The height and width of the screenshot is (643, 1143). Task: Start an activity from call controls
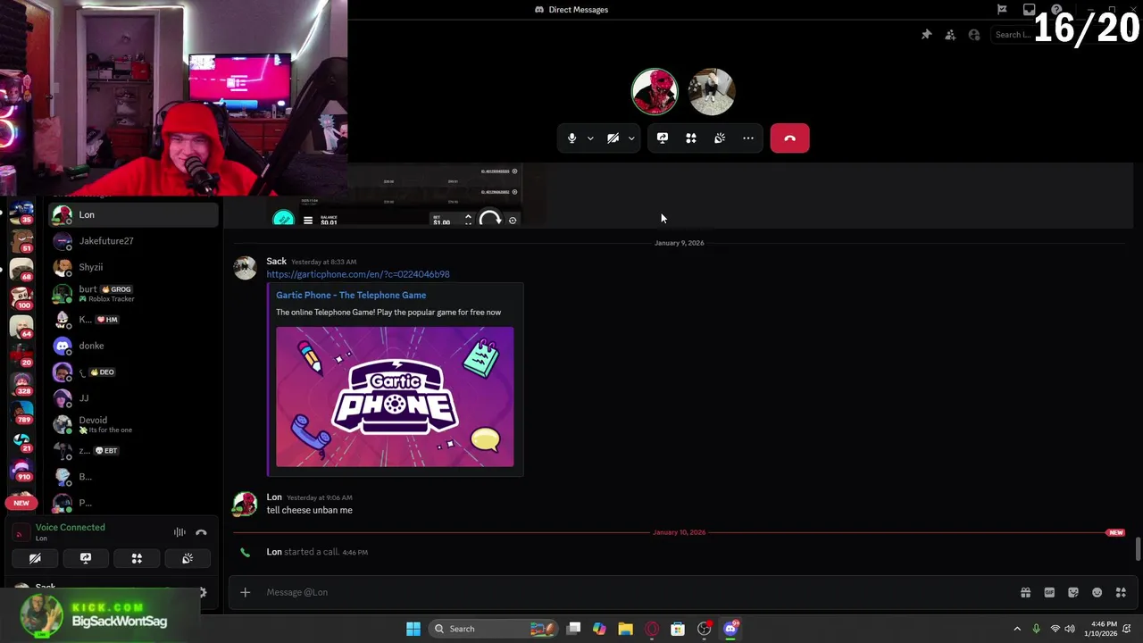click(691, 138)
